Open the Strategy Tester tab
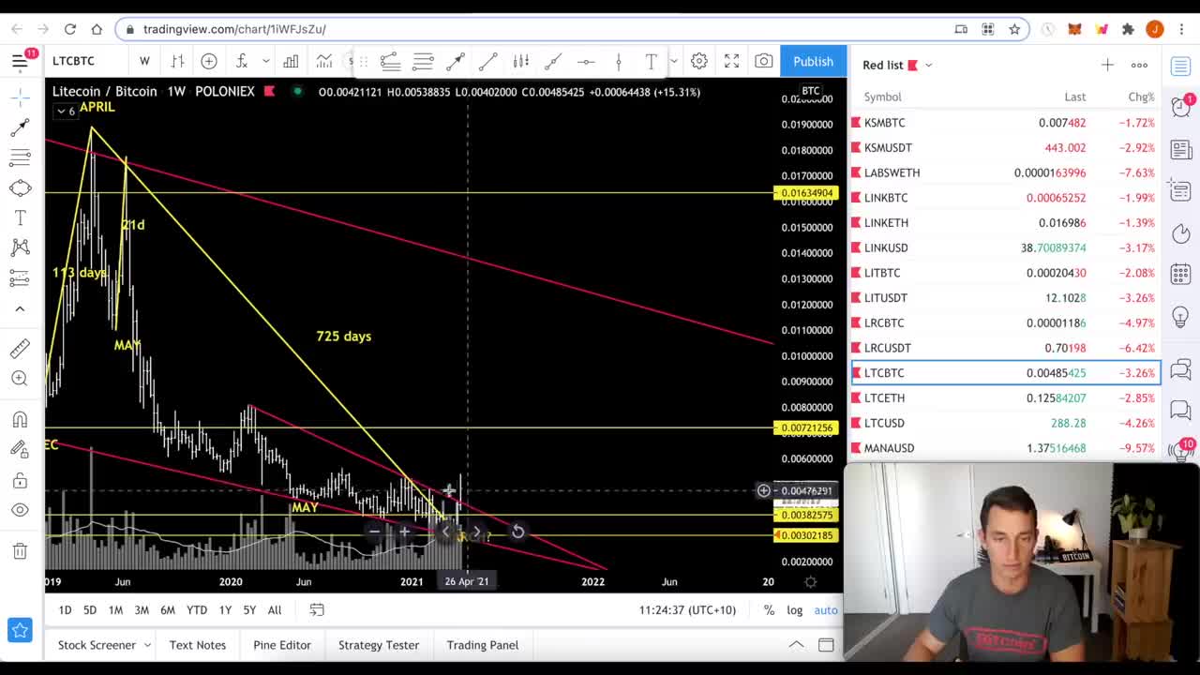Image resolution: width=1200 pixels, height=675 pixels. (379, 645)
